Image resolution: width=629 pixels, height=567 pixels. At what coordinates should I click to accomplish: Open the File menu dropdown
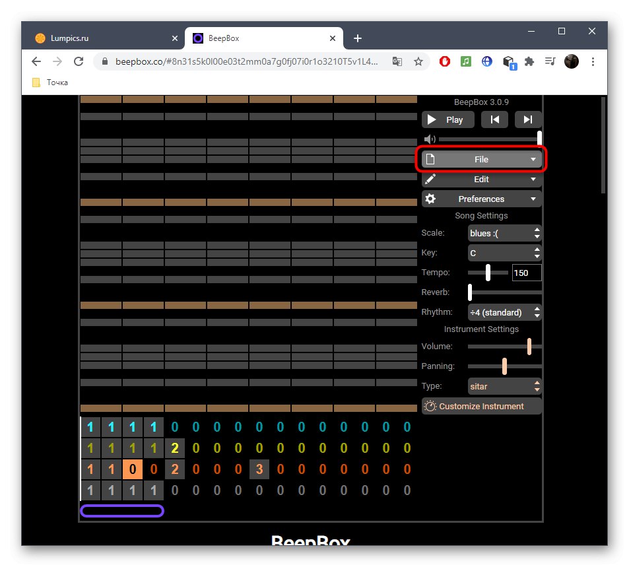[x=481, y=159]
